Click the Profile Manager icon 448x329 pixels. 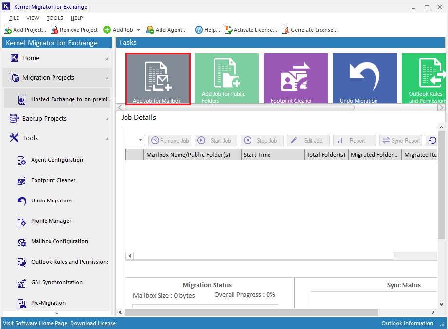tap(21, 221)
